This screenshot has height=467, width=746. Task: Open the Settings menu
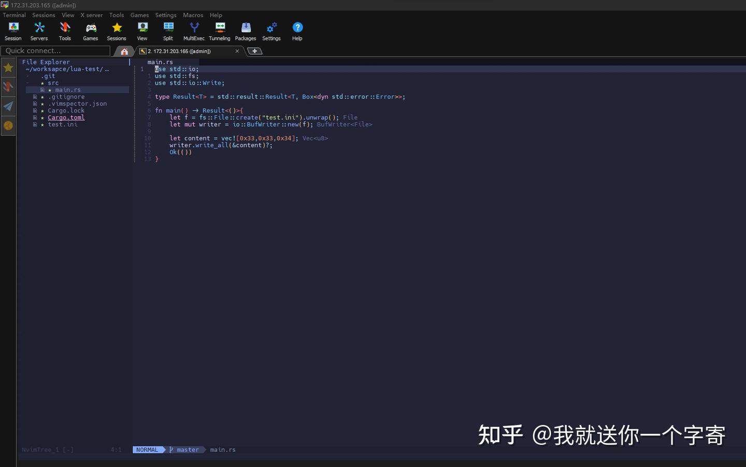point(166,15)
